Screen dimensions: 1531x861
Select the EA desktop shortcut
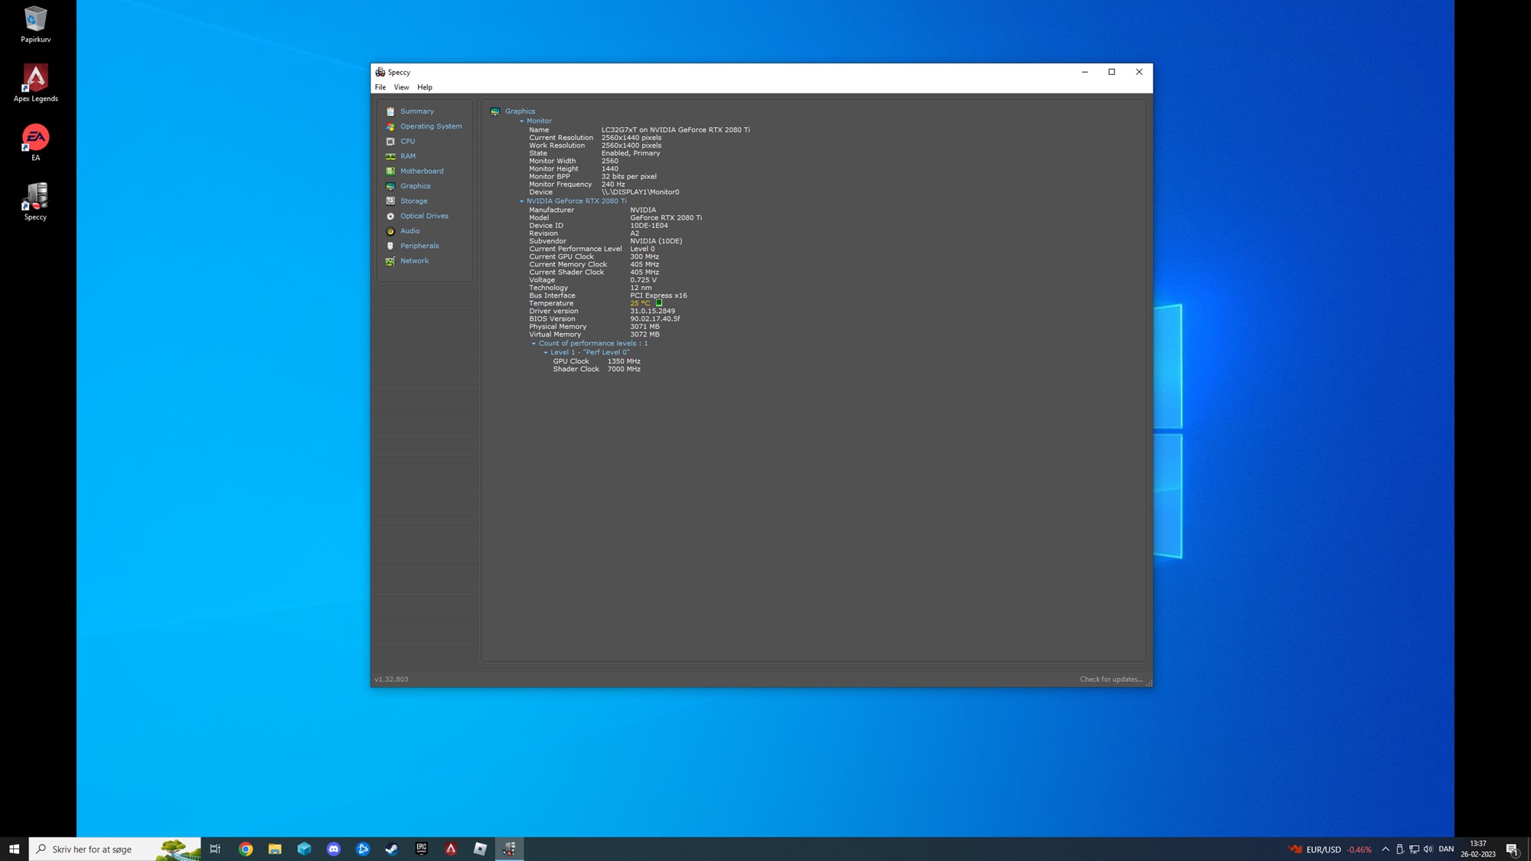(35, 143)
